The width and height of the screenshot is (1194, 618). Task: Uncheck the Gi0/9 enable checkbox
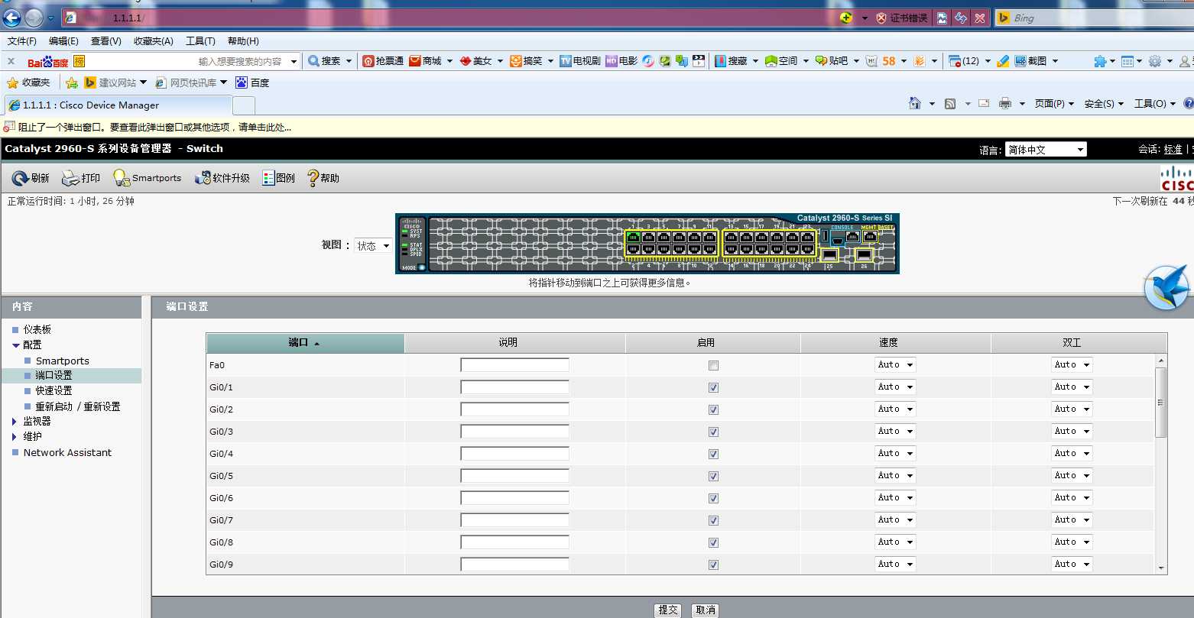tap(713, 565)
